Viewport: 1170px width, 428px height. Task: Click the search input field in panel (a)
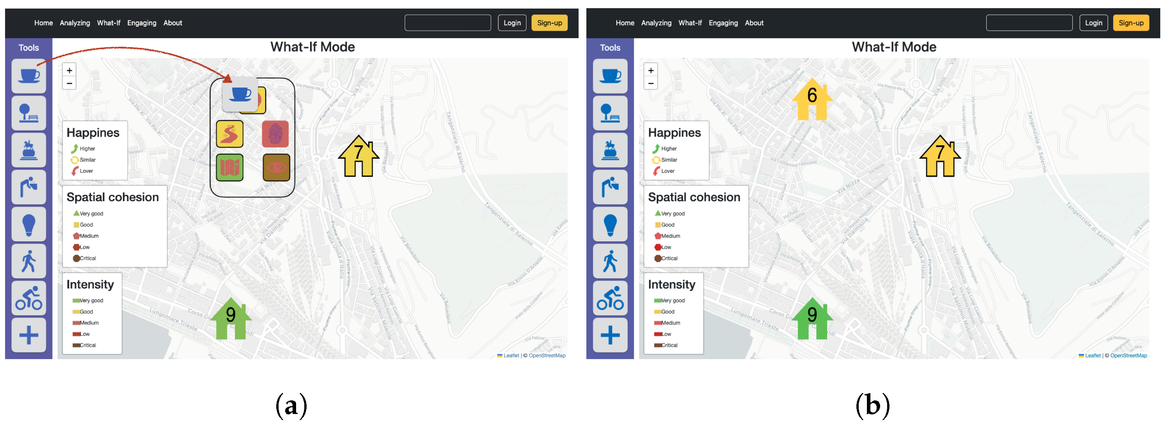tap(447, 23)
